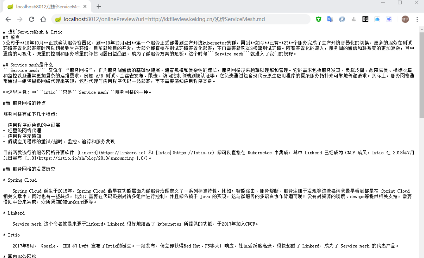The width and height of the screenshot is (424, 258).
Task: Open the green shield extension
Action: (318, 19)
